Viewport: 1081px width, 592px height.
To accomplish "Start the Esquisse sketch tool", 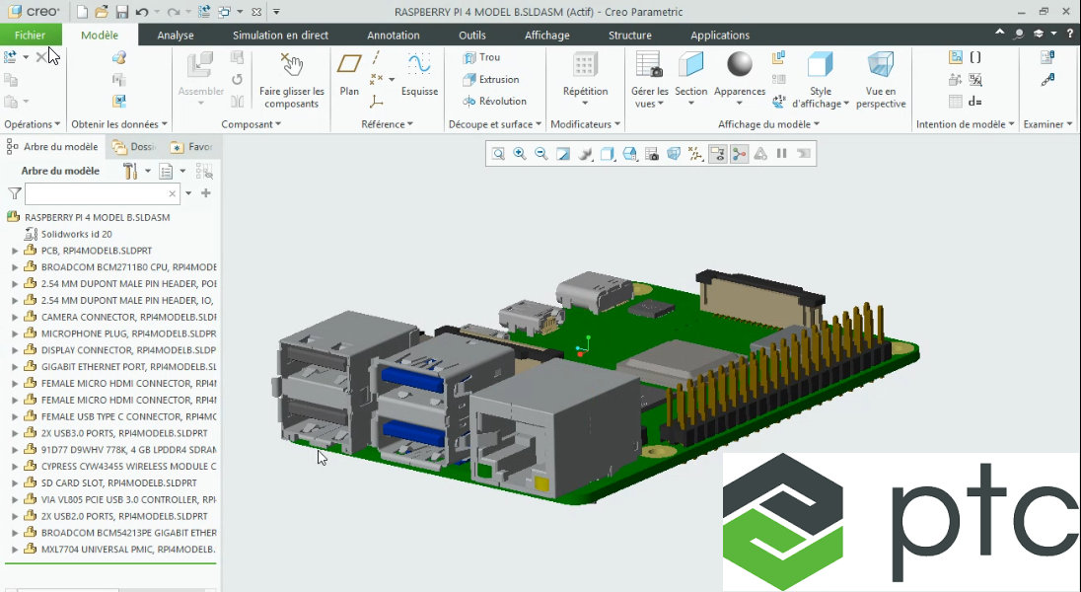I will click(419, 75).
